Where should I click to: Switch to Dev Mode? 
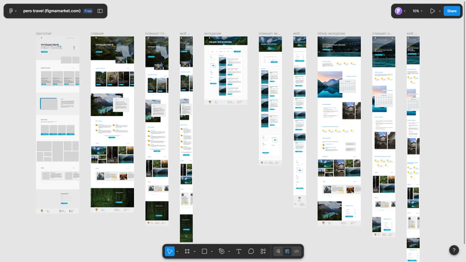tap(296, 251)
